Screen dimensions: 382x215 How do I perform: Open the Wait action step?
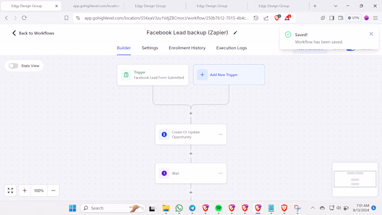[191, 174]
